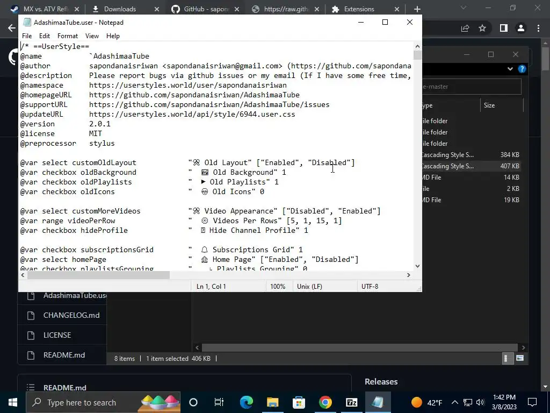Show hidden system tray icons
This screenshot has width=550, height=413.
tap(454, 402)
